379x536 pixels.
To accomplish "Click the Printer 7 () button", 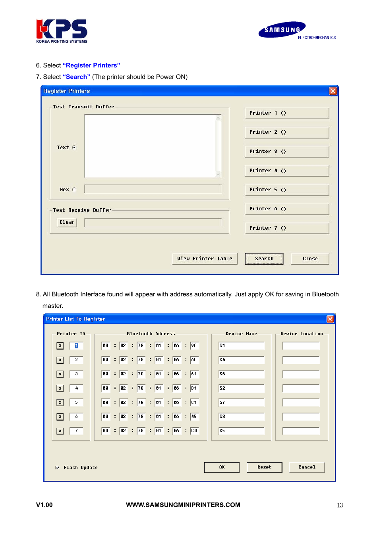I will click(x=287, y=228).
